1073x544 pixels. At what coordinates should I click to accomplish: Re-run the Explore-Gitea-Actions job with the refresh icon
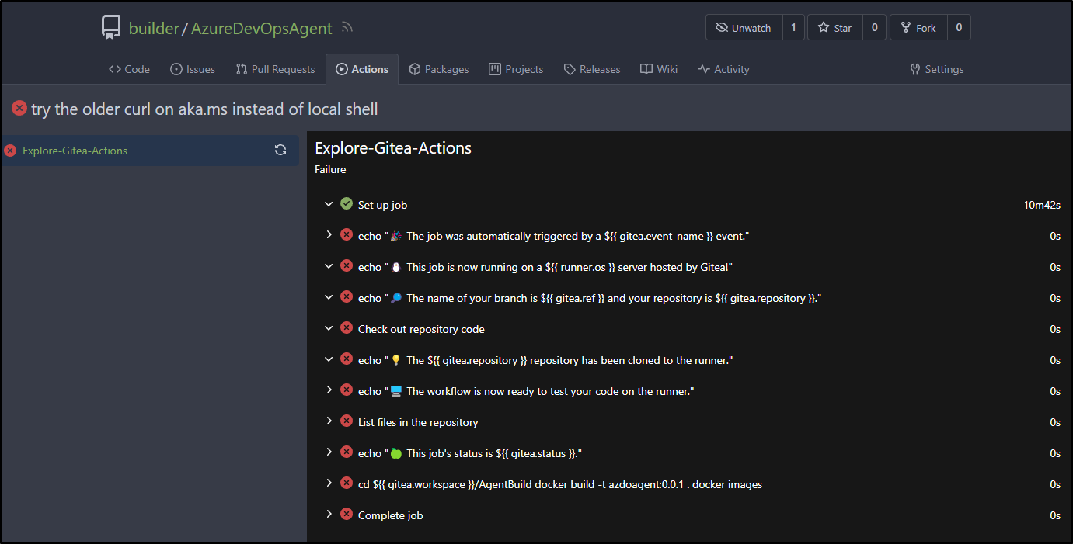[x=280, y=151]
